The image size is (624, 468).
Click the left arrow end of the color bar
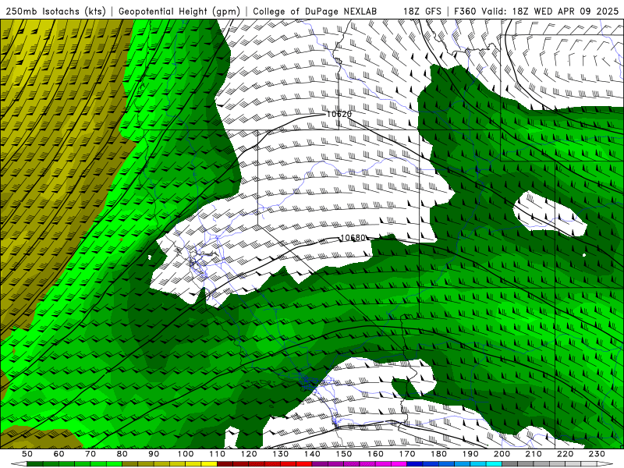pyautogui.click(x=19, y=463)
